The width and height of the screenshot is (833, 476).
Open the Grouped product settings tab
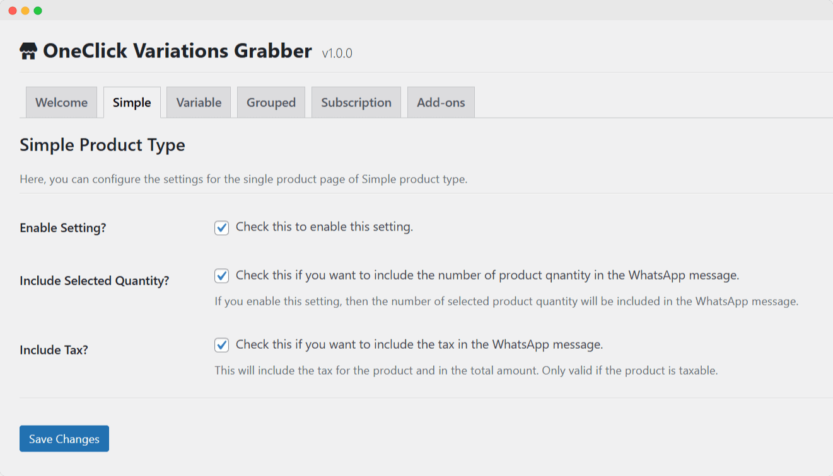pyautogui.click(x=271, y=102)
